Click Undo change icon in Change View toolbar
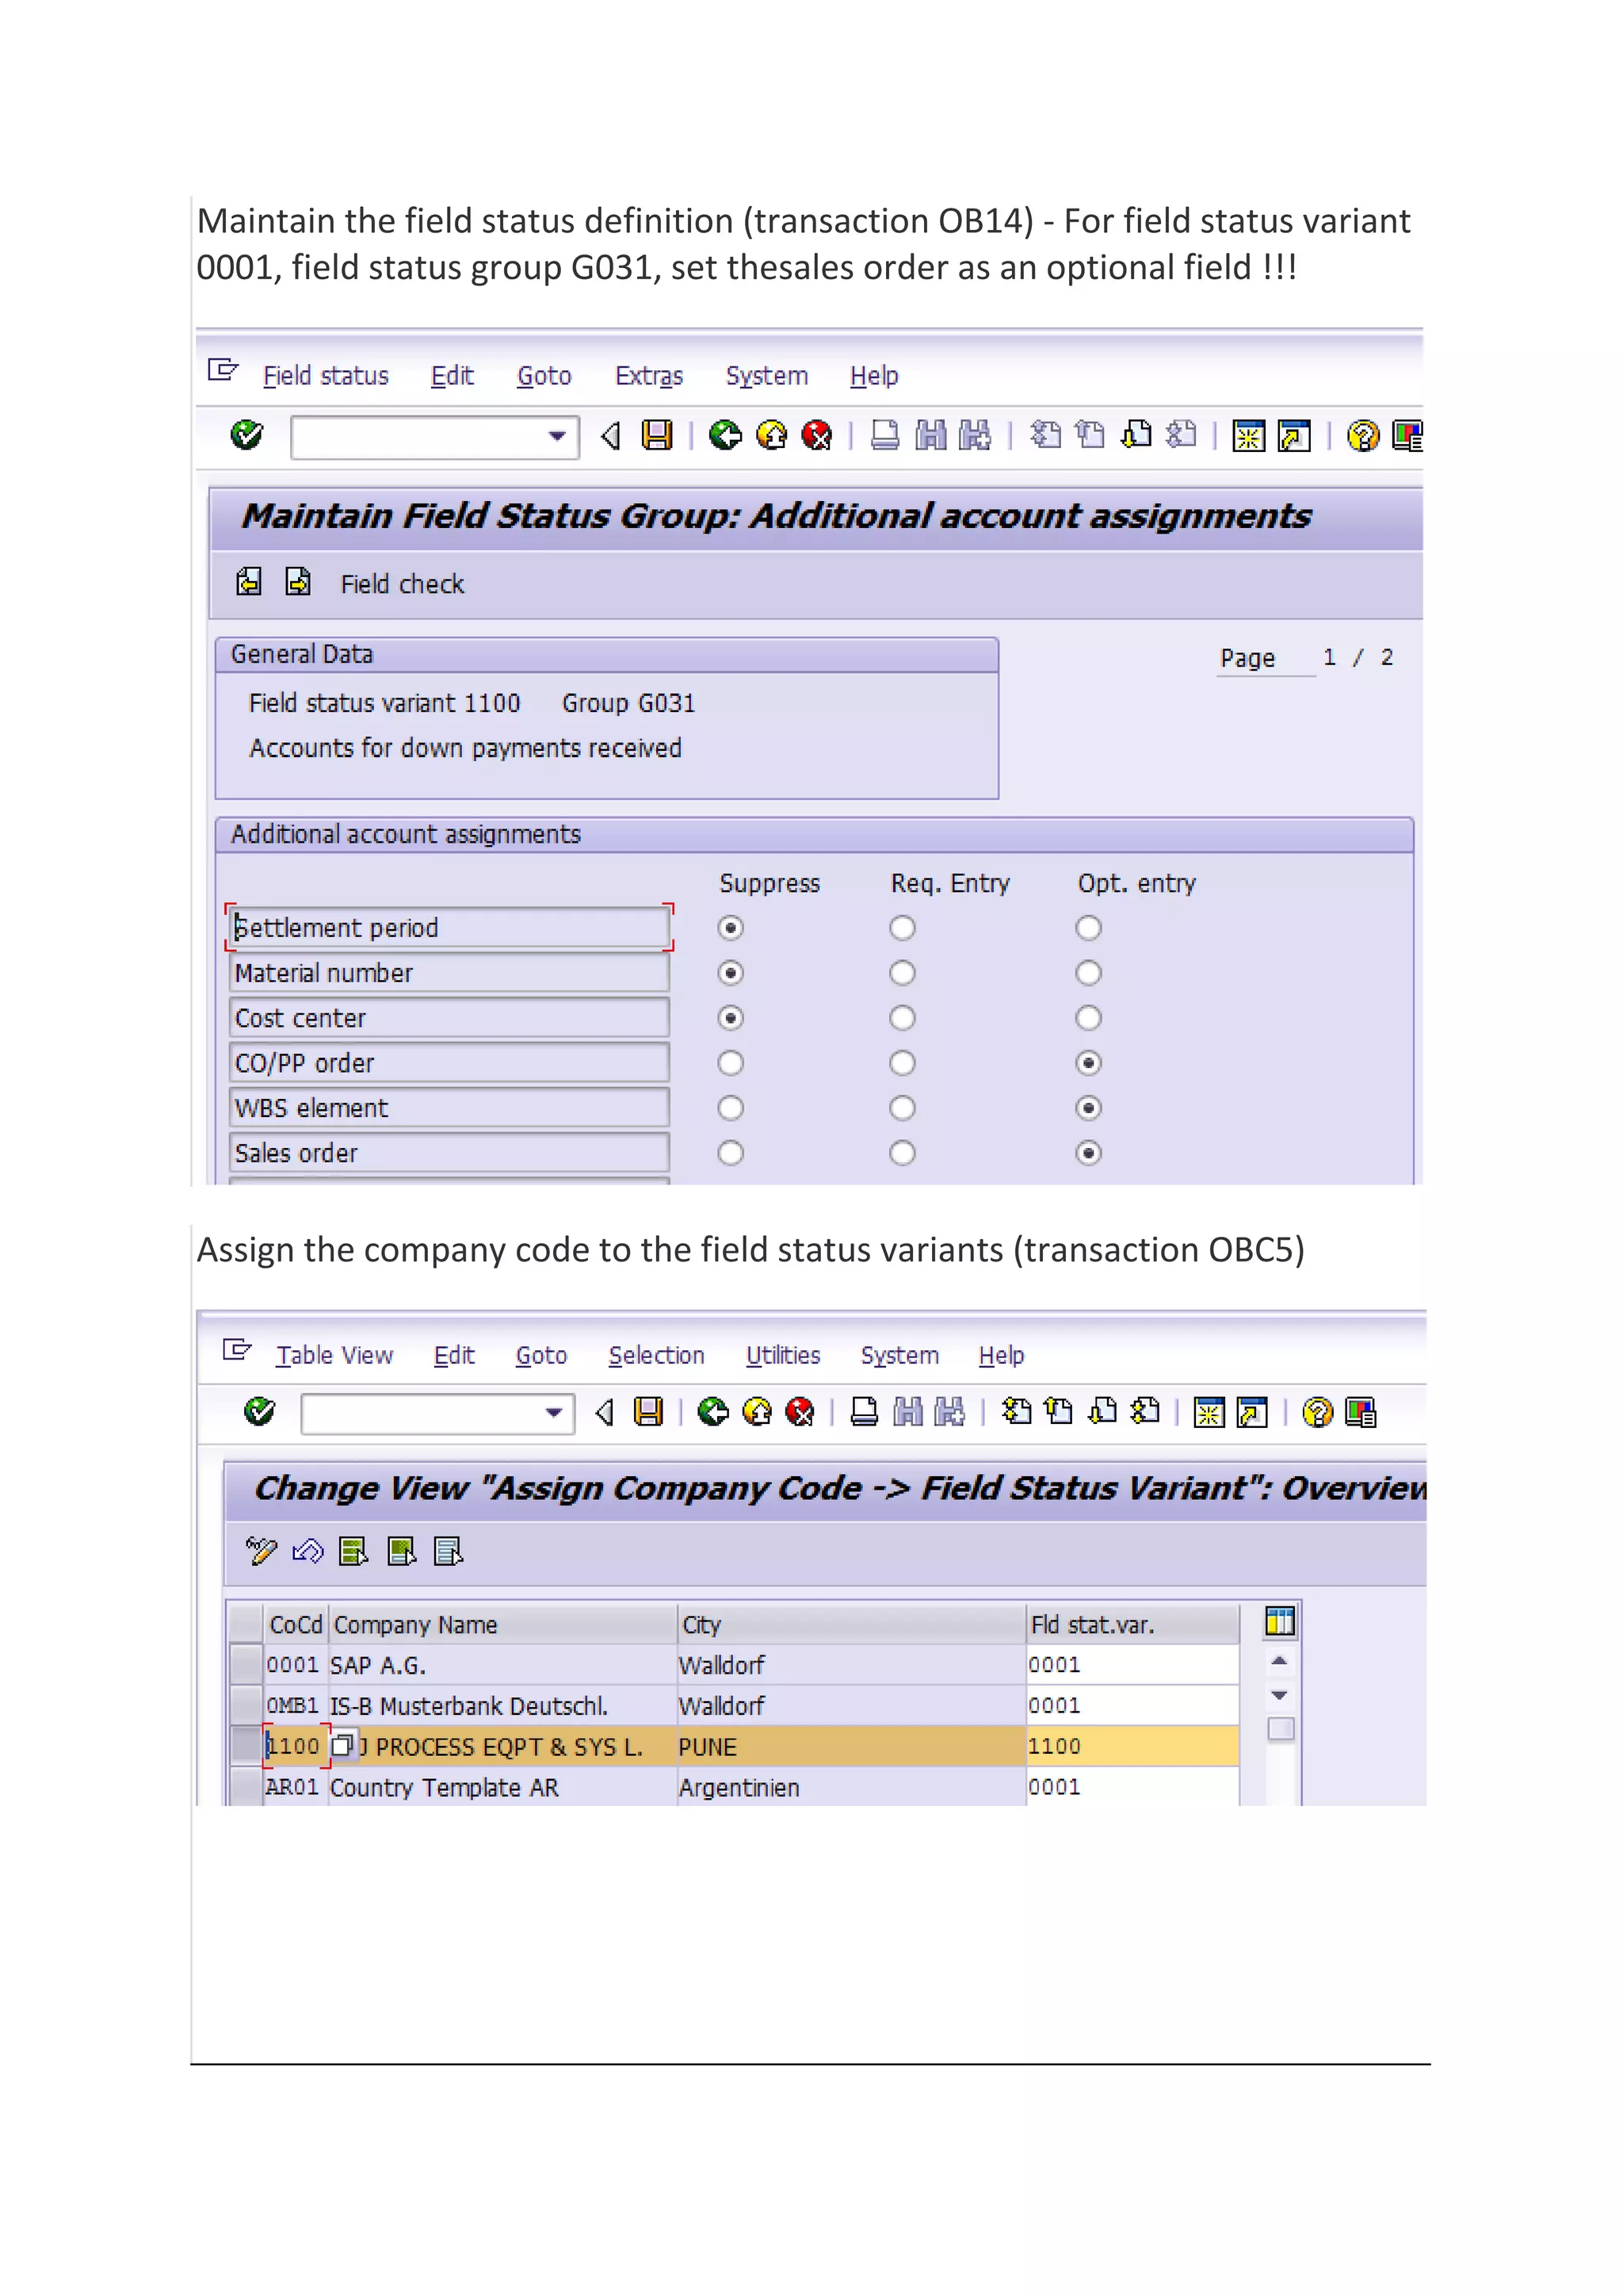1623x2296 pixels. click(x=307, y=1551)
